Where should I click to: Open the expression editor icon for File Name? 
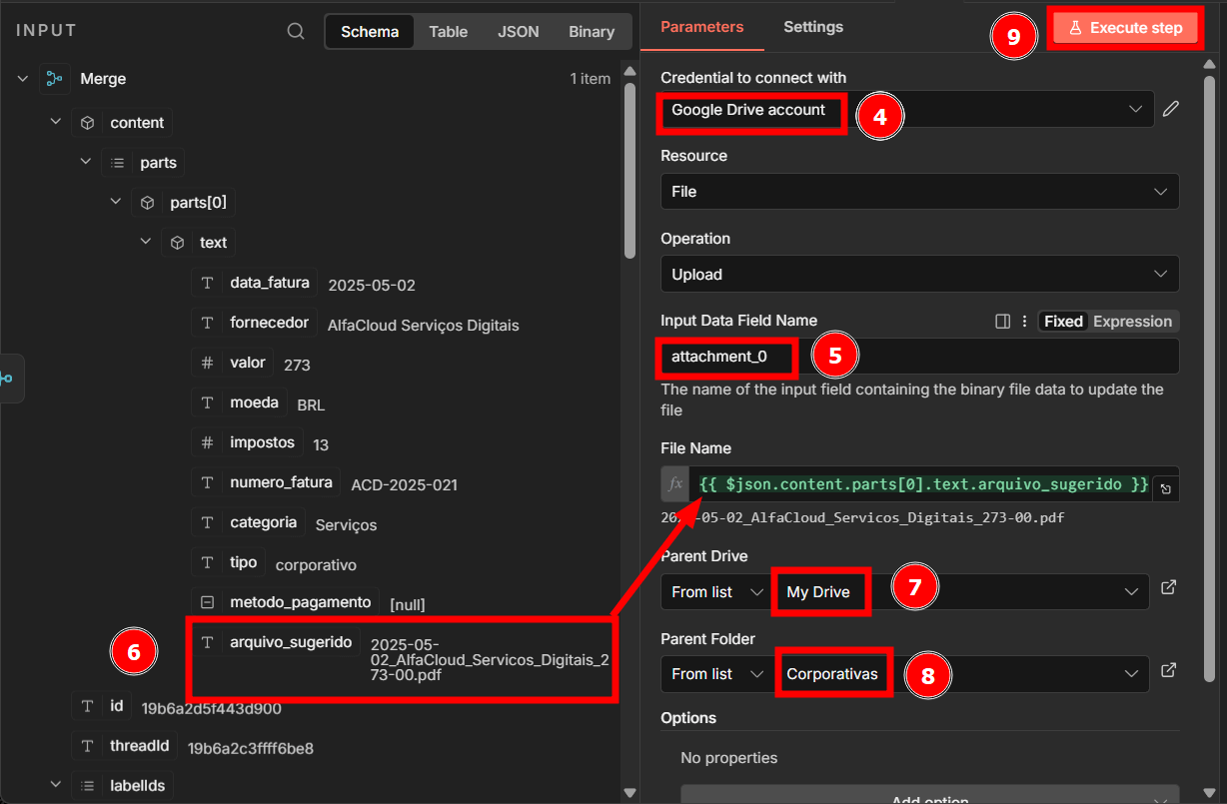[1165, 488]
